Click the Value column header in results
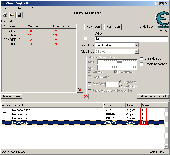Screen dimensions: 170x155 tap(39, 26)
